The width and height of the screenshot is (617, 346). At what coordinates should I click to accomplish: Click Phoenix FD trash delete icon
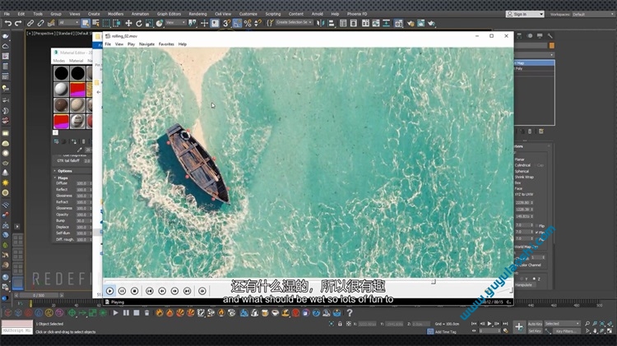(x=146, y=313)
